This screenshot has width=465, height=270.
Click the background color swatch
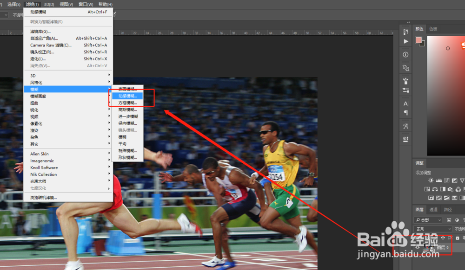422,44
